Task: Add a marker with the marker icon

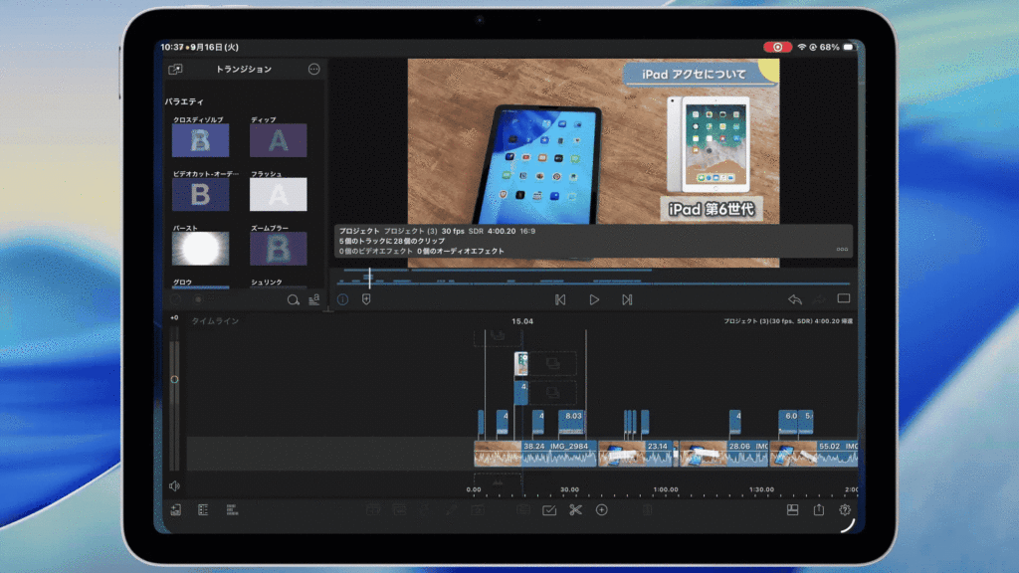Action: coord(366,299)
